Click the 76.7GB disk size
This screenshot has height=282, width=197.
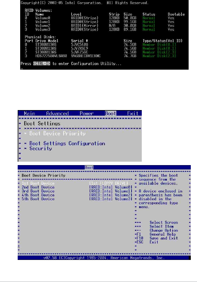coord(130,56)
